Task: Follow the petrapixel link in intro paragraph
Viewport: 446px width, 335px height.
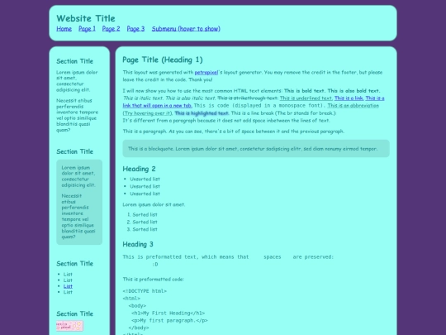Action: pos(206,72)
